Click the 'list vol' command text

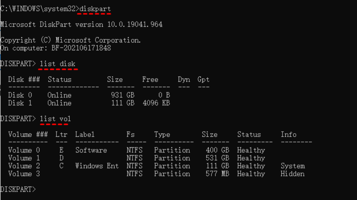(x=55, y=119)
